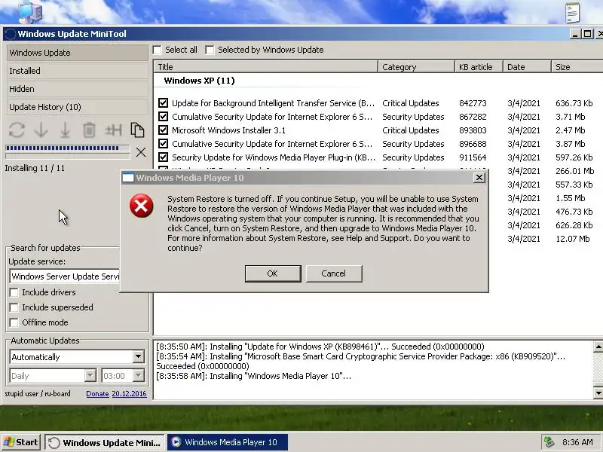Click the download updates arrow icon

click(41, 130)
